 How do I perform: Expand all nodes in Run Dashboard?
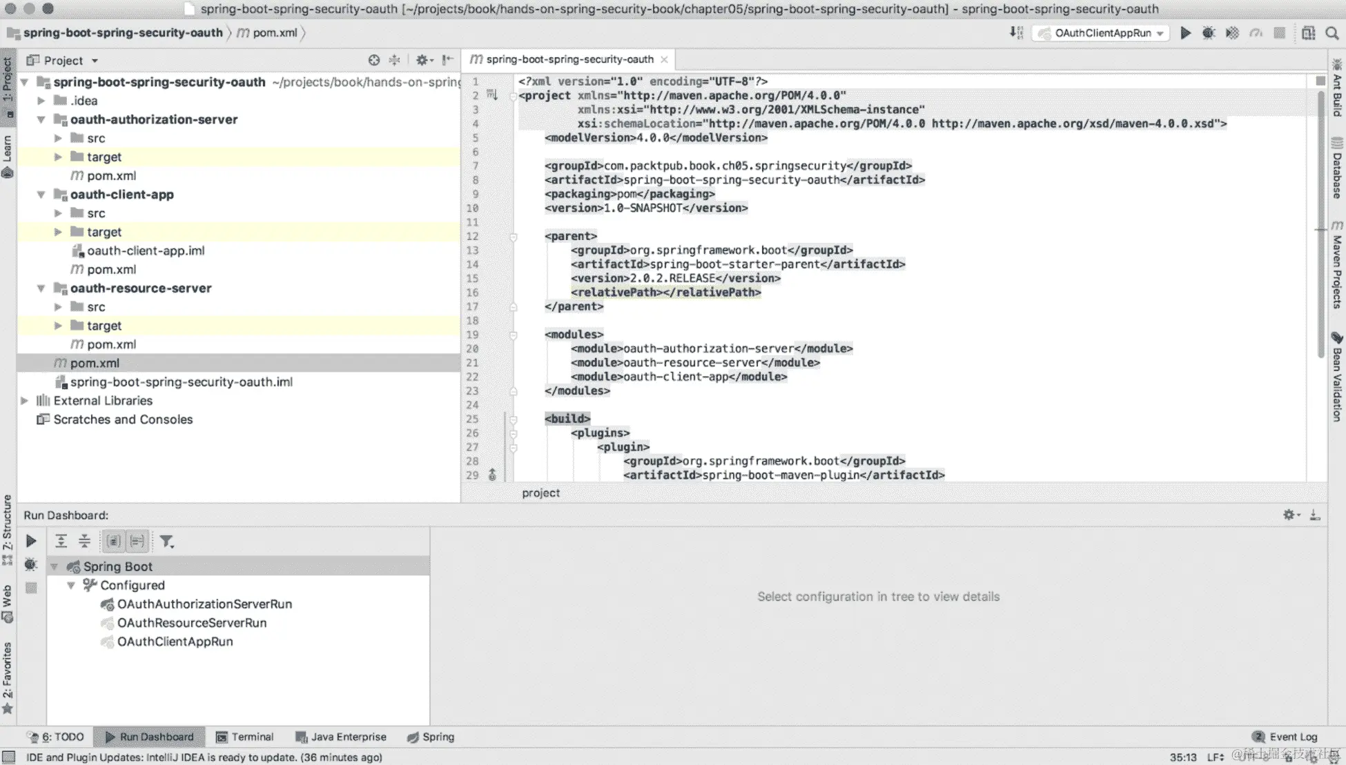pyautogui.click(x=61, y=542)
